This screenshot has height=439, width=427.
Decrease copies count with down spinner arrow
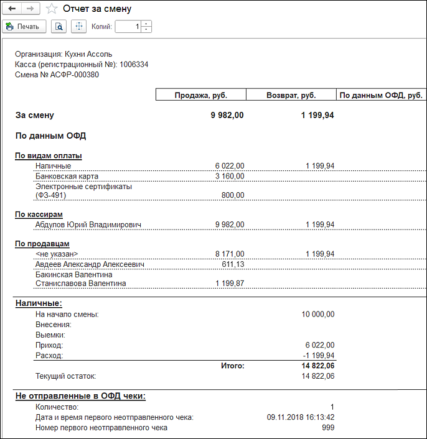146,30
